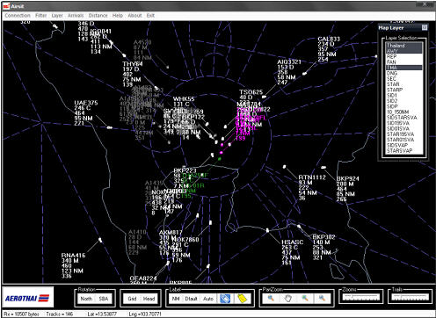Click the third Pan/Zoom magnifier icon
436x318 pixels.
(x=305, y=299)
